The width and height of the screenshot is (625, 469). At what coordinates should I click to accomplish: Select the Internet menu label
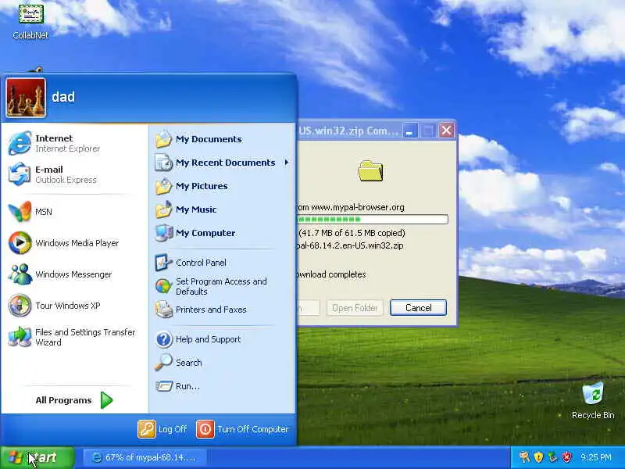point(54,138)
